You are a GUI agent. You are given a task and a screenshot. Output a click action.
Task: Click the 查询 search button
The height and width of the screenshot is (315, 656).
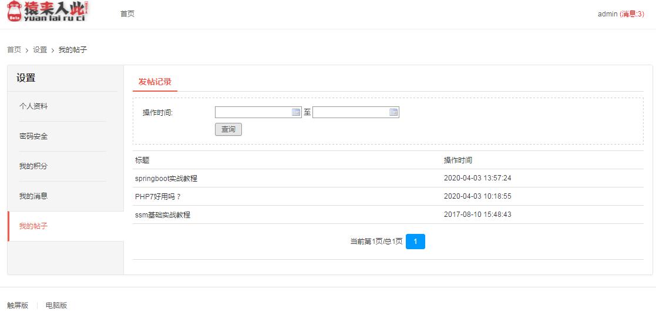228,129
